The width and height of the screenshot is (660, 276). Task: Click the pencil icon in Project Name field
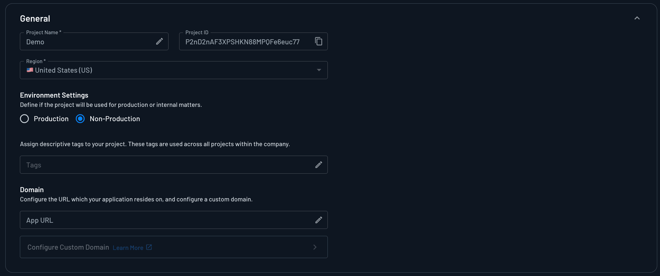159,41
